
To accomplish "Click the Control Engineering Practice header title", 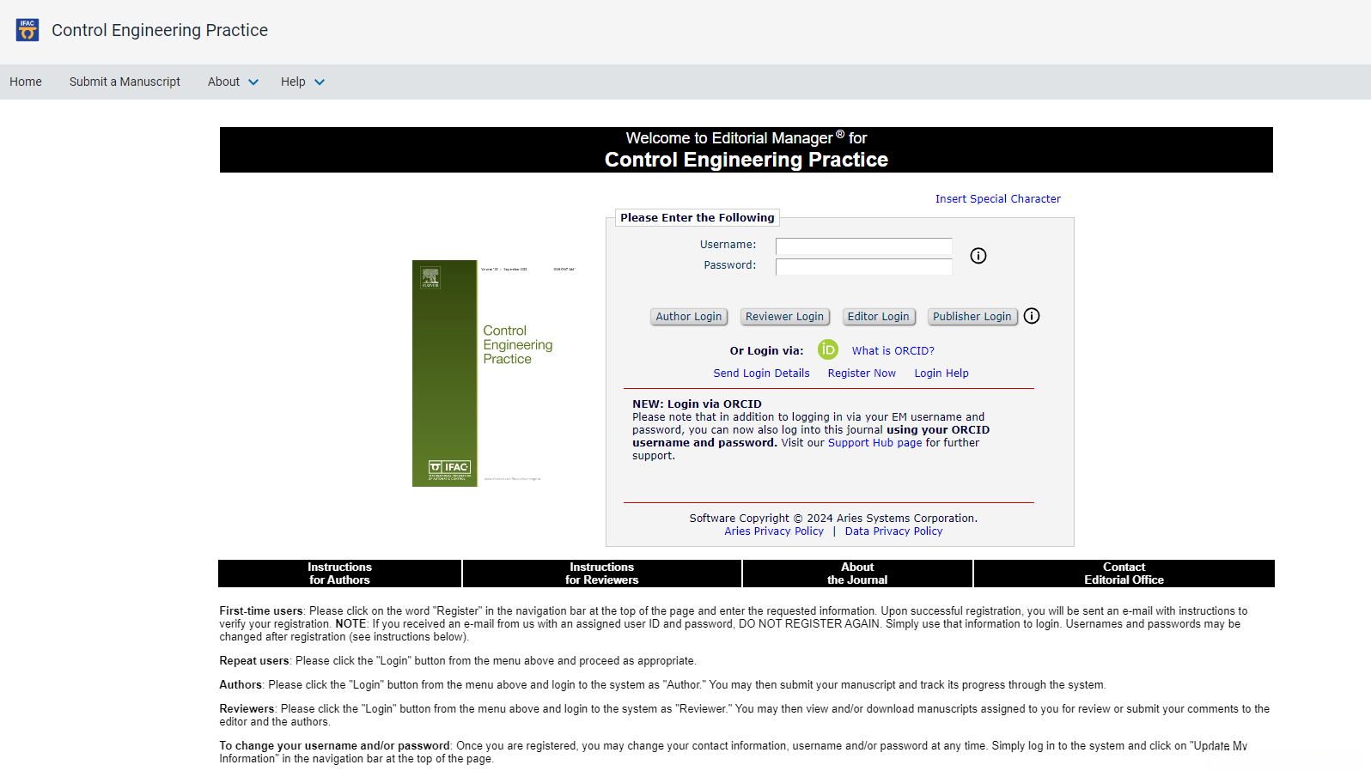I will tap(160, 31).
